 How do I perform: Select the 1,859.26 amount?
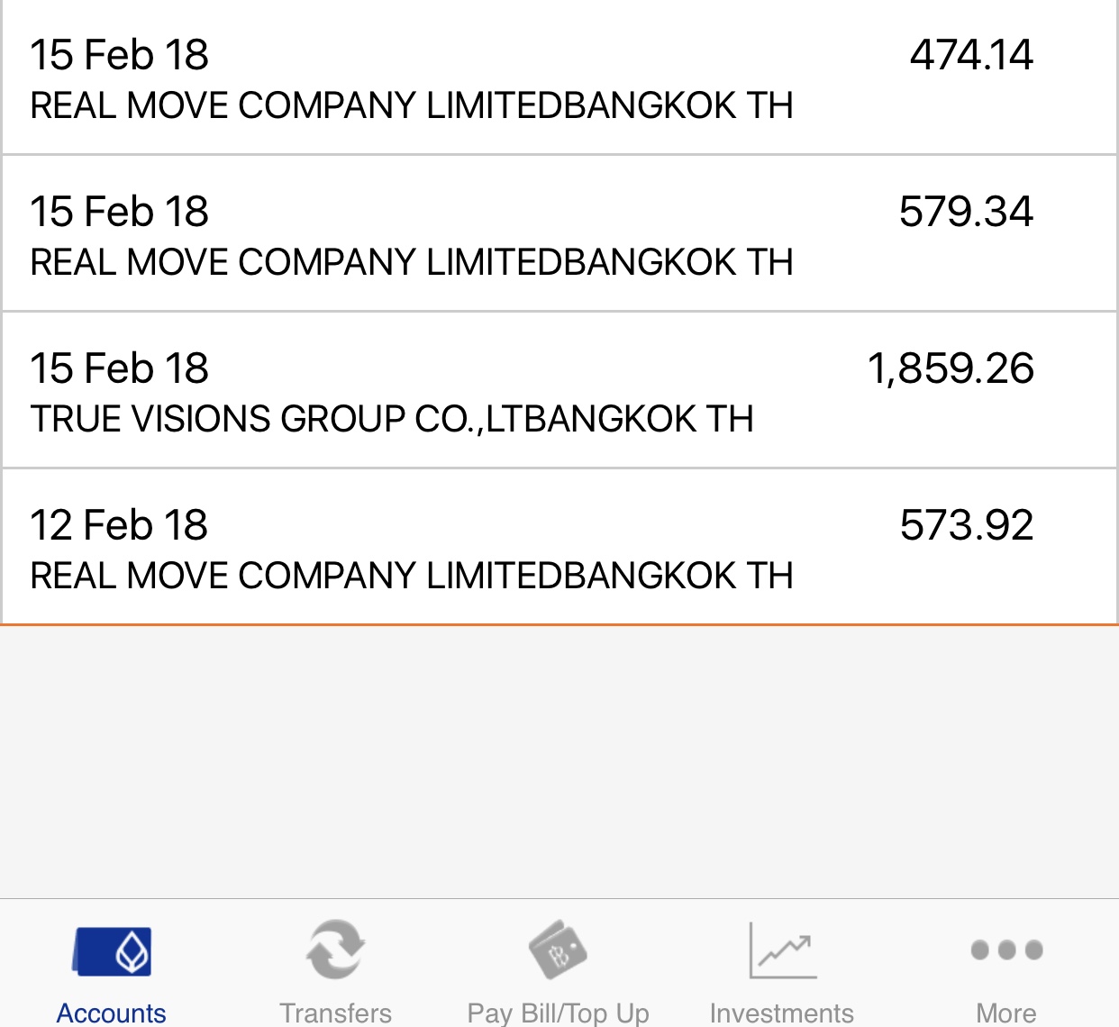point(951,368)
